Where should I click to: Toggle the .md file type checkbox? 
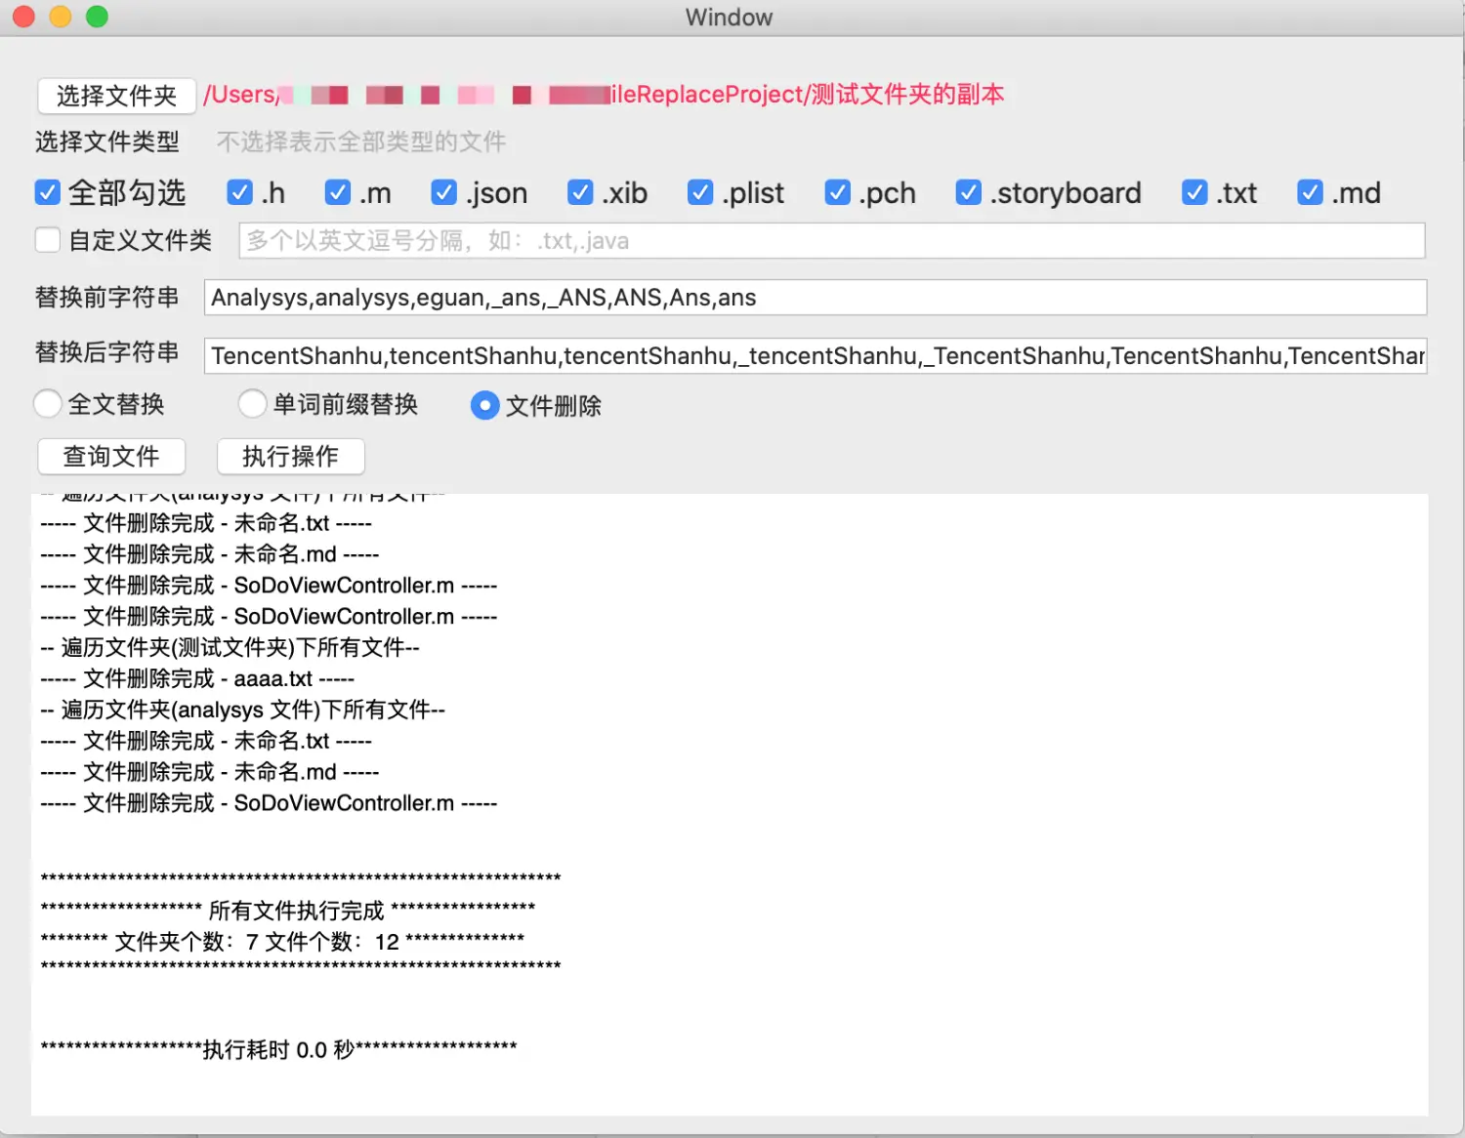pyautogui.click(x=1310, y=193)
